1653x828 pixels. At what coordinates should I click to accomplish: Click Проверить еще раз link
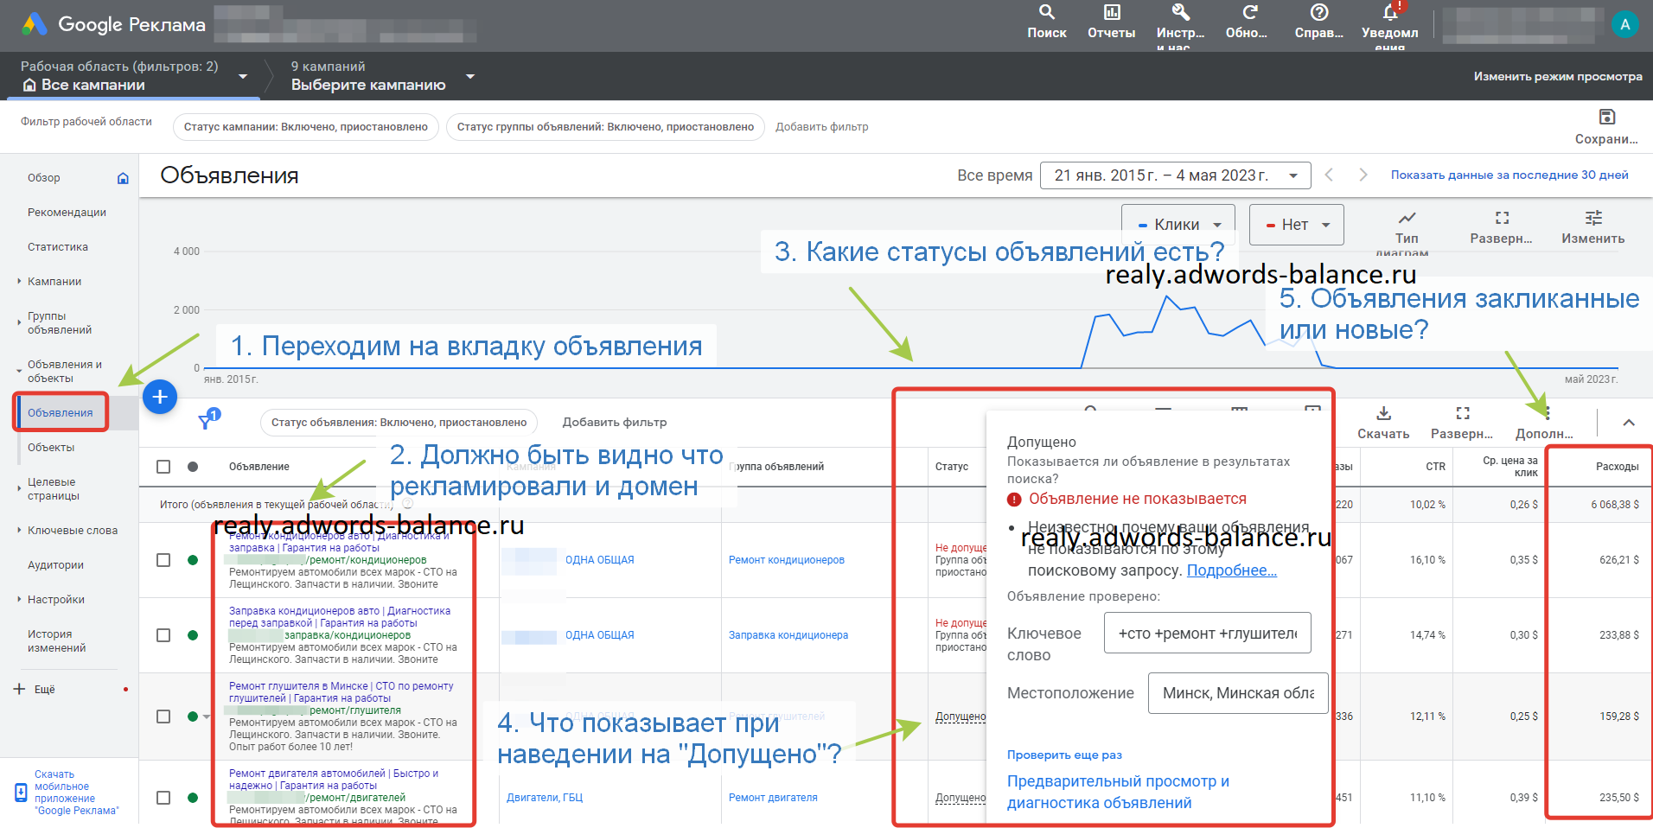[1064, 755]
